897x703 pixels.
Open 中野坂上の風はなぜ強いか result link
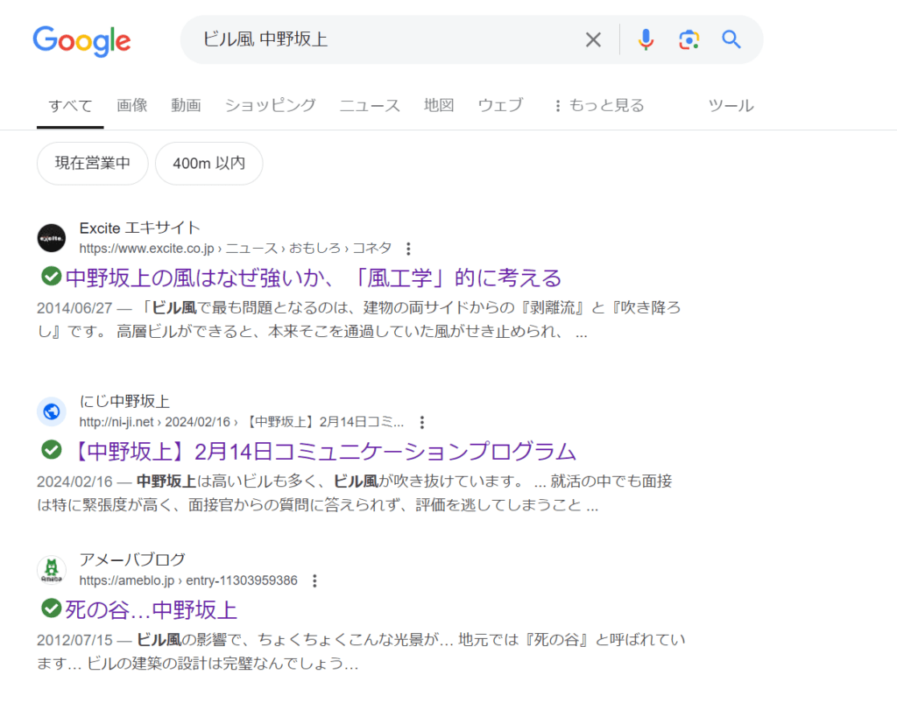pyautogui.click(x=313, y=278)
